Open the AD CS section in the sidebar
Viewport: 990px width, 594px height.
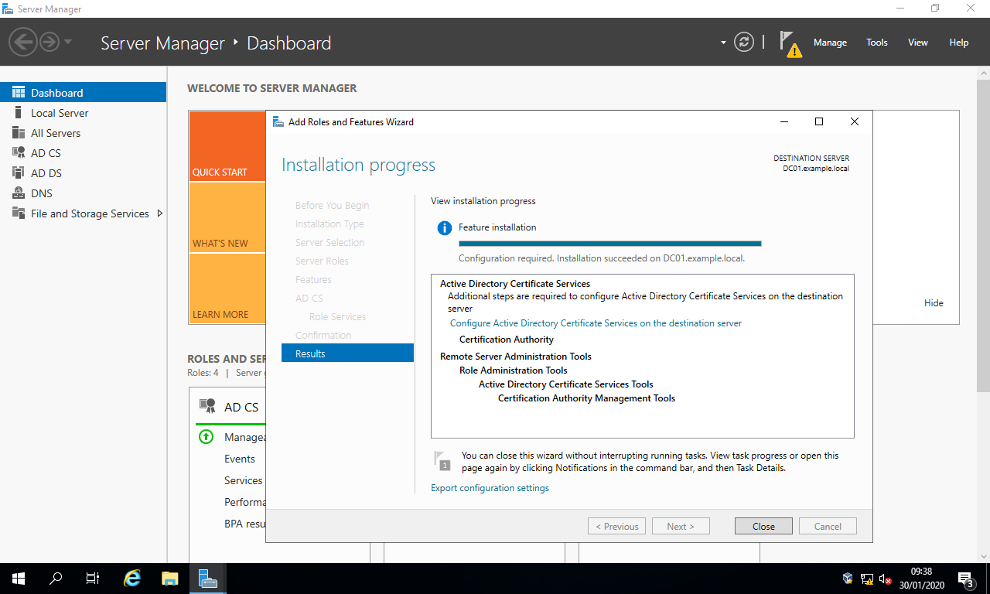click(x=44, y=152)
